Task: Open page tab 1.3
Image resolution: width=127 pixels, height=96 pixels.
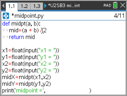Action: 37,6
